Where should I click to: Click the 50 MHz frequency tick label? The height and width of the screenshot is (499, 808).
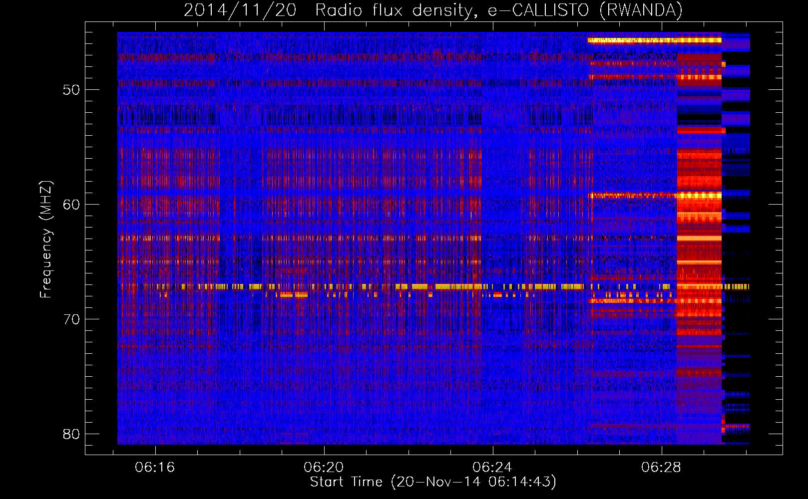pyautogui.click(x=71, y=90)
